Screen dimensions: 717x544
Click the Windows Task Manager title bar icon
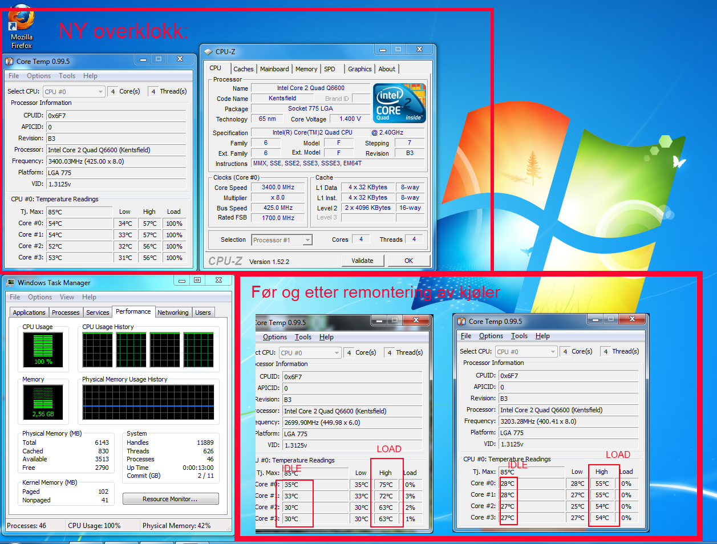[10, 282]
